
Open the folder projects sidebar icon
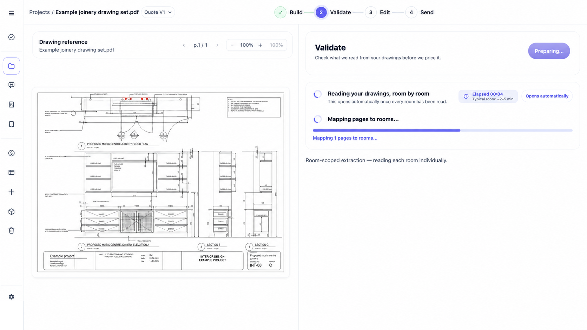click(12, 66)
